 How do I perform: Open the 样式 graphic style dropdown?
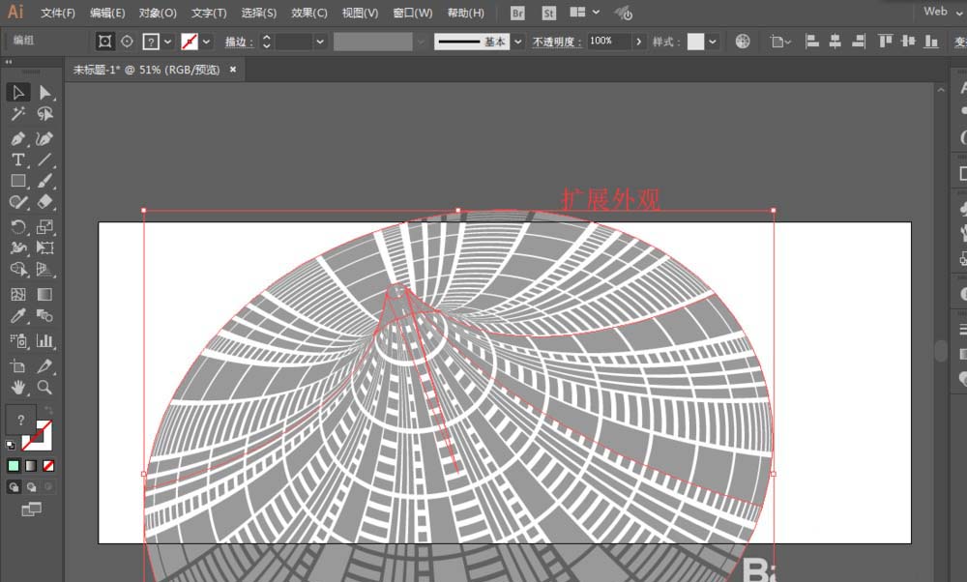pos(713,42)
